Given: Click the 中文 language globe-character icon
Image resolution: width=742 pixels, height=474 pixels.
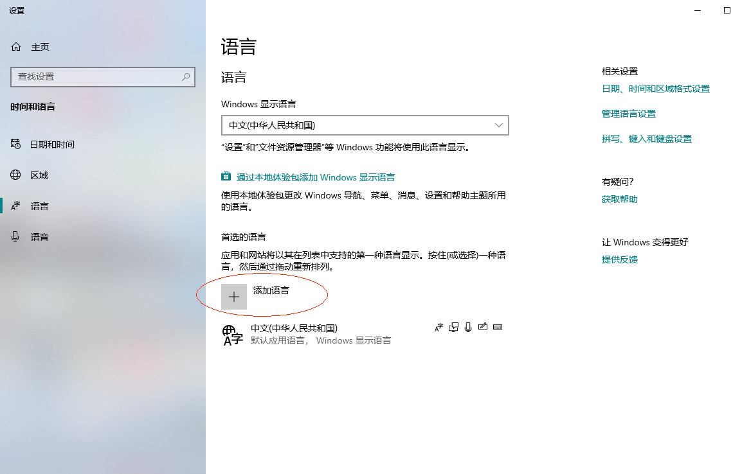Looking at the screenshot, I should [232, 335].
